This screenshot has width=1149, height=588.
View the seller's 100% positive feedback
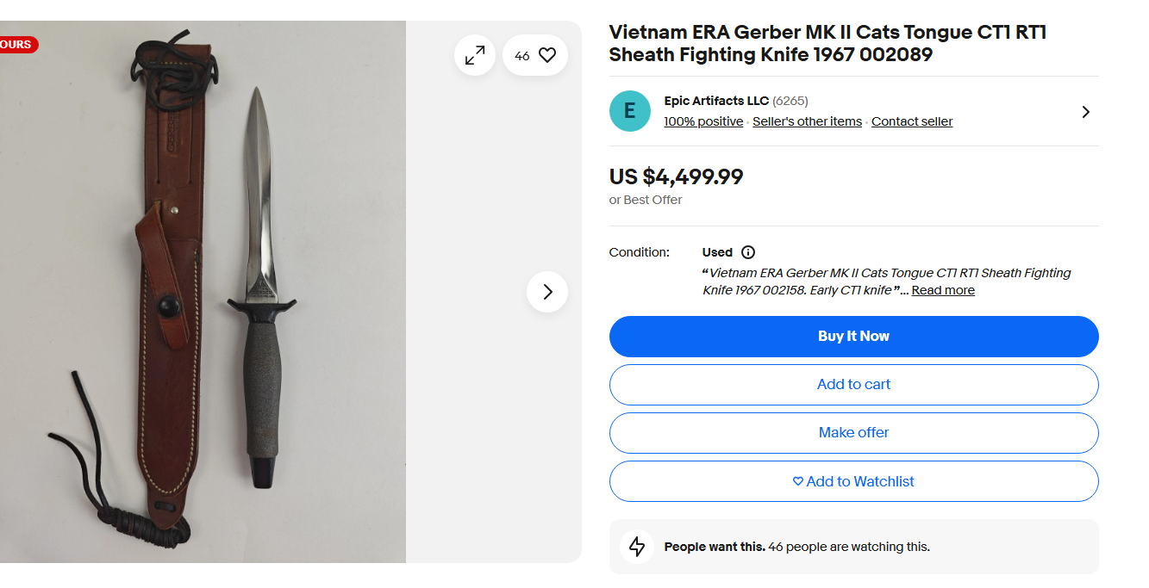tap(703, 121)
